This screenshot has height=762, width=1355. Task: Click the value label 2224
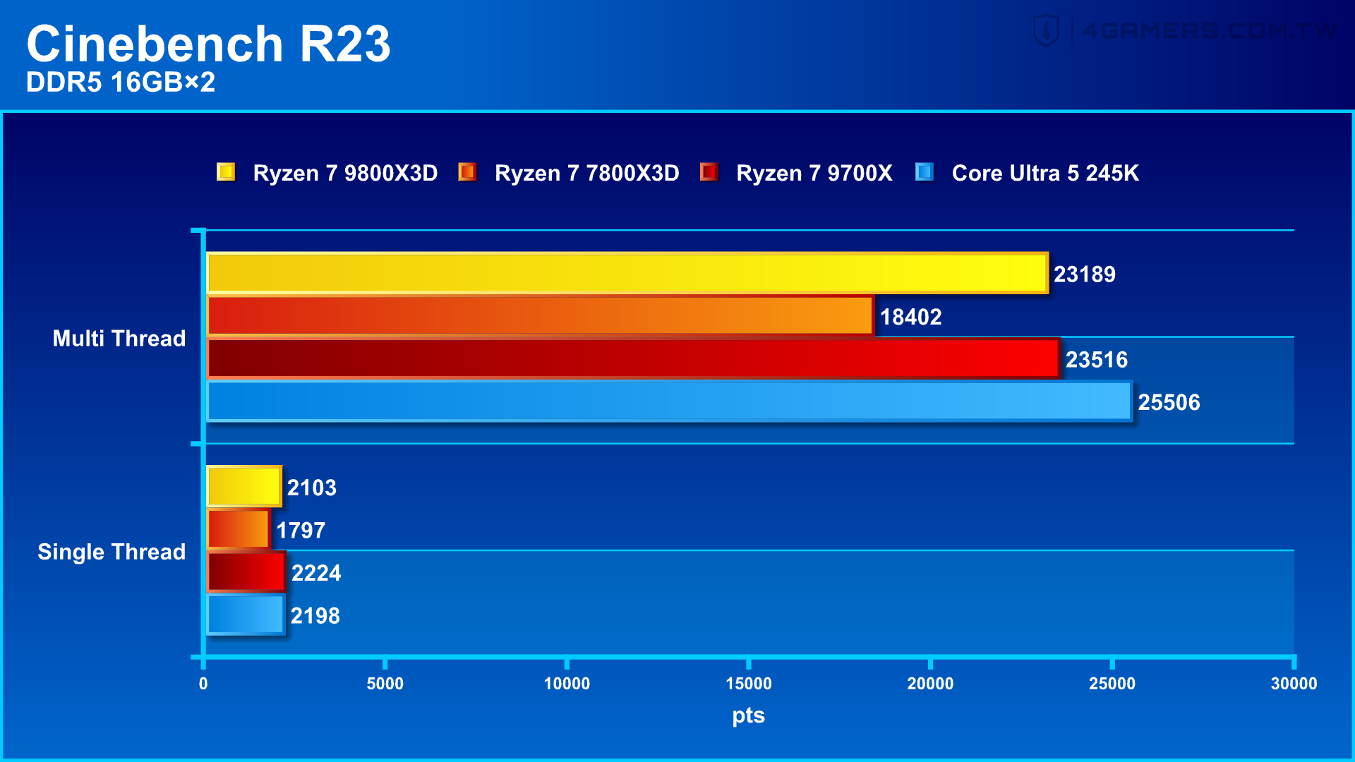click(316, 573)
